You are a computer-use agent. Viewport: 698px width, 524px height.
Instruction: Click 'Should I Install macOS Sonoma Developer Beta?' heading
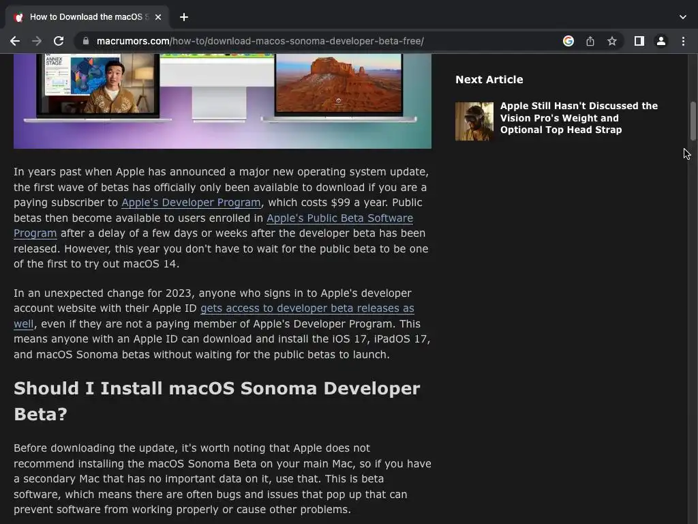tap(217, 401)
